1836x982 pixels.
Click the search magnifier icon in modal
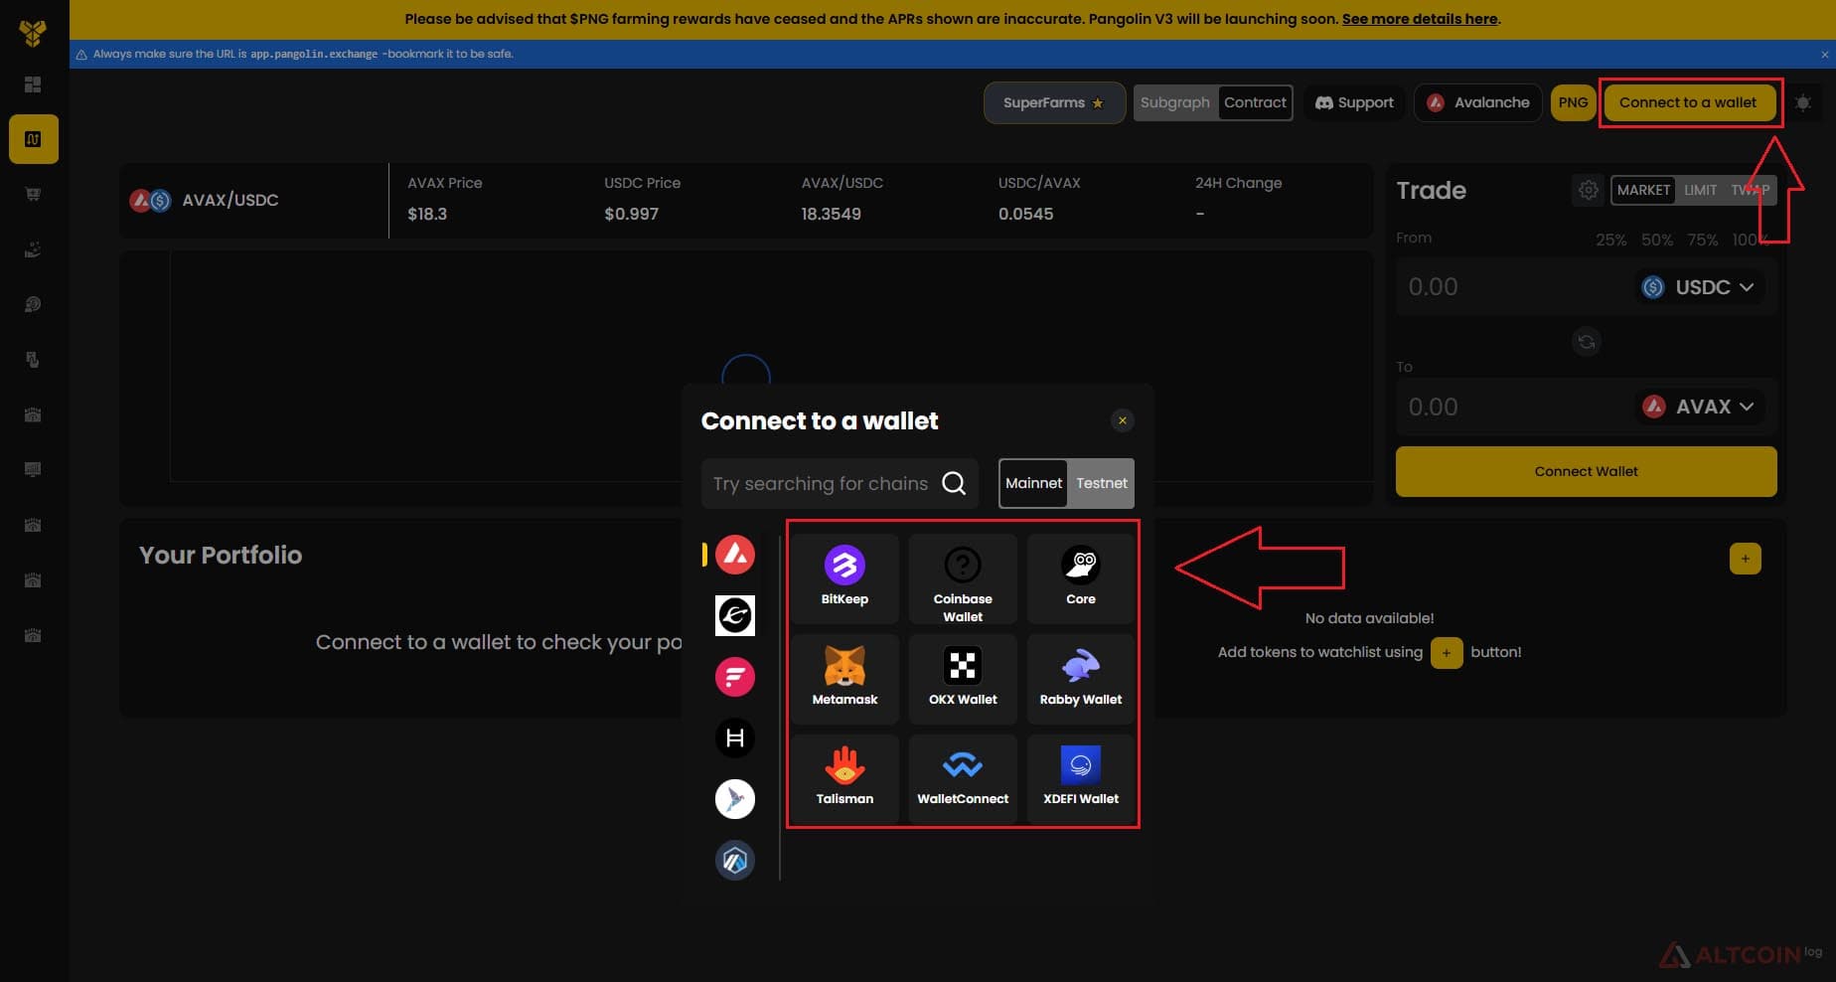954,483
